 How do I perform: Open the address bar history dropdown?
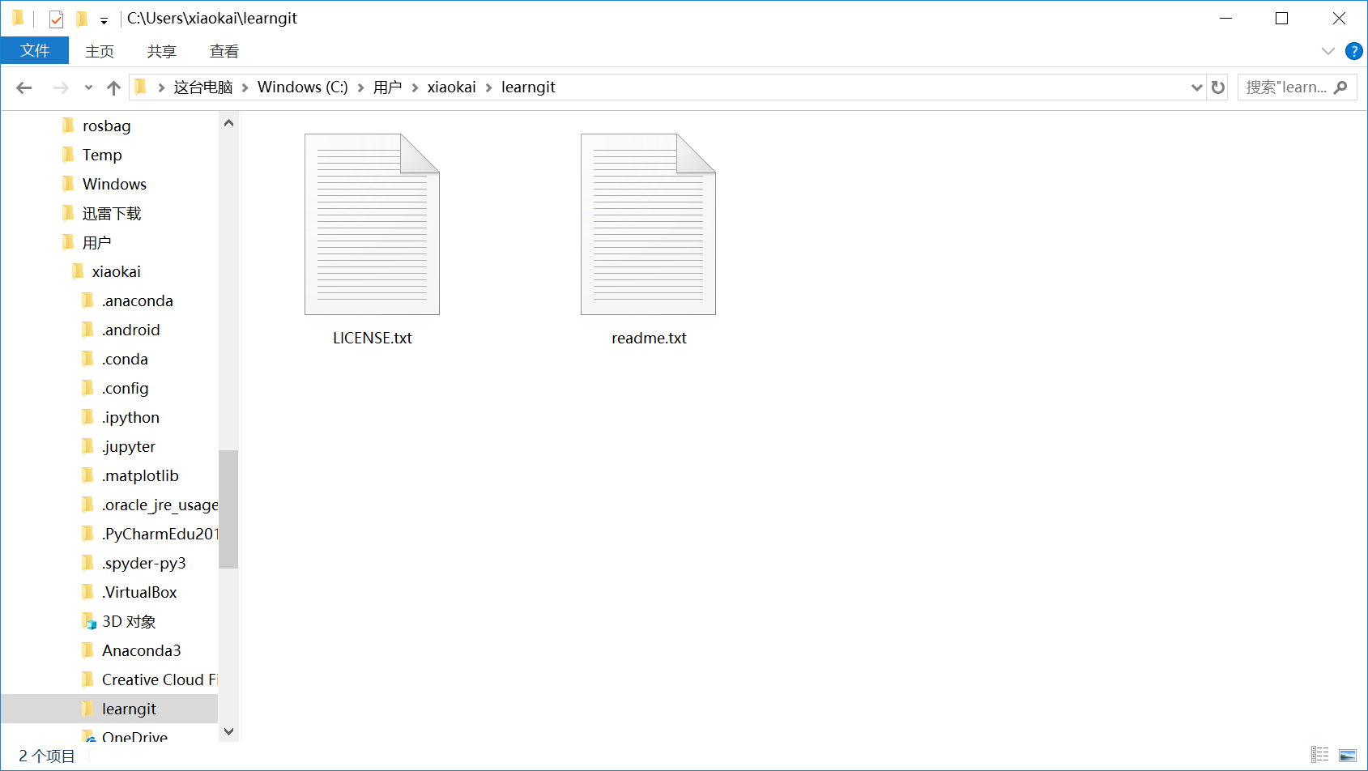(x=1196, y=87)
